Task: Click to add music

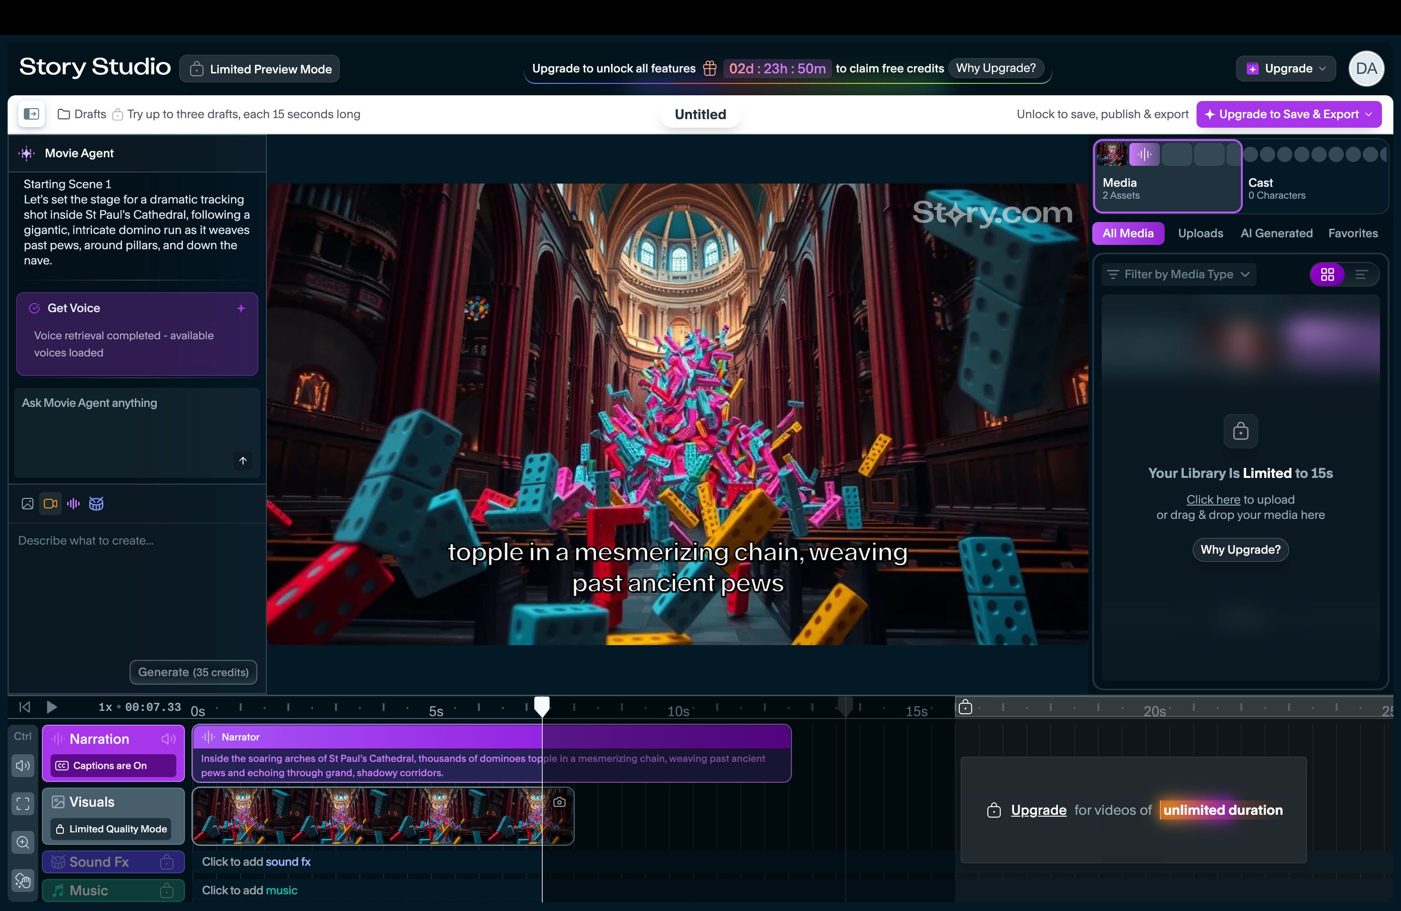Action: 250,891
